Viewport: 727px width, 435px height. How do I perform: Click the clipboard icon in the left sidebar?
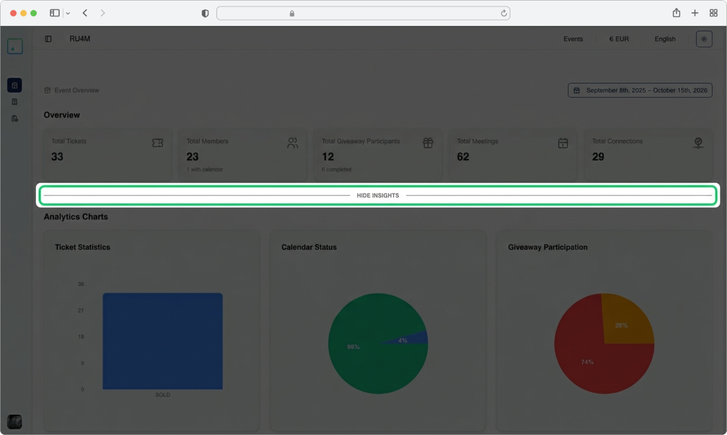click(15, 118)
